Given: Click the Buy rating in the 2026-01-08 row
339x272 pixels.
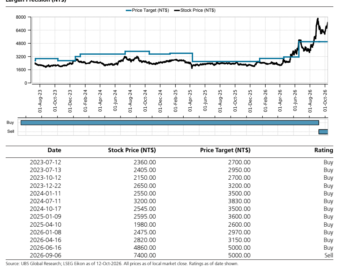Looking at the screenshot, I should coord(328,232).
